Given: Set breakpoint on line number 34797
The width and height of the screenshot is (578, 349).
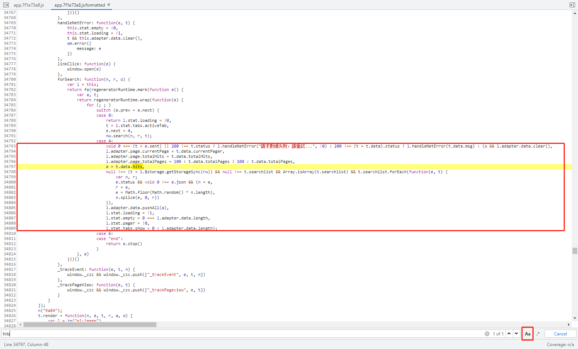Looking at the screenshot, I should pyautogui.click(x=10, y=167).
